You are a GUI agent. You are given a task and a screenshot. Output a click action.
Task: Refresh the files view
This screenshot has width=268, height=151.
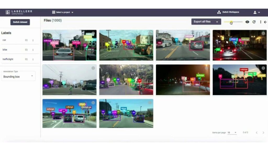(x=254, y=22)
